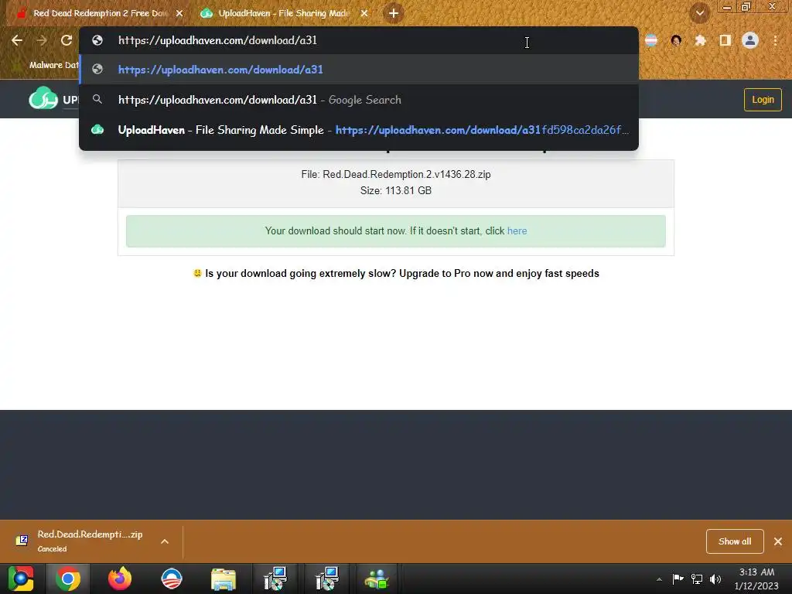792x594 pixels.
Task: Click the UploadHaven cloud logo
Action: click(43, 98)
